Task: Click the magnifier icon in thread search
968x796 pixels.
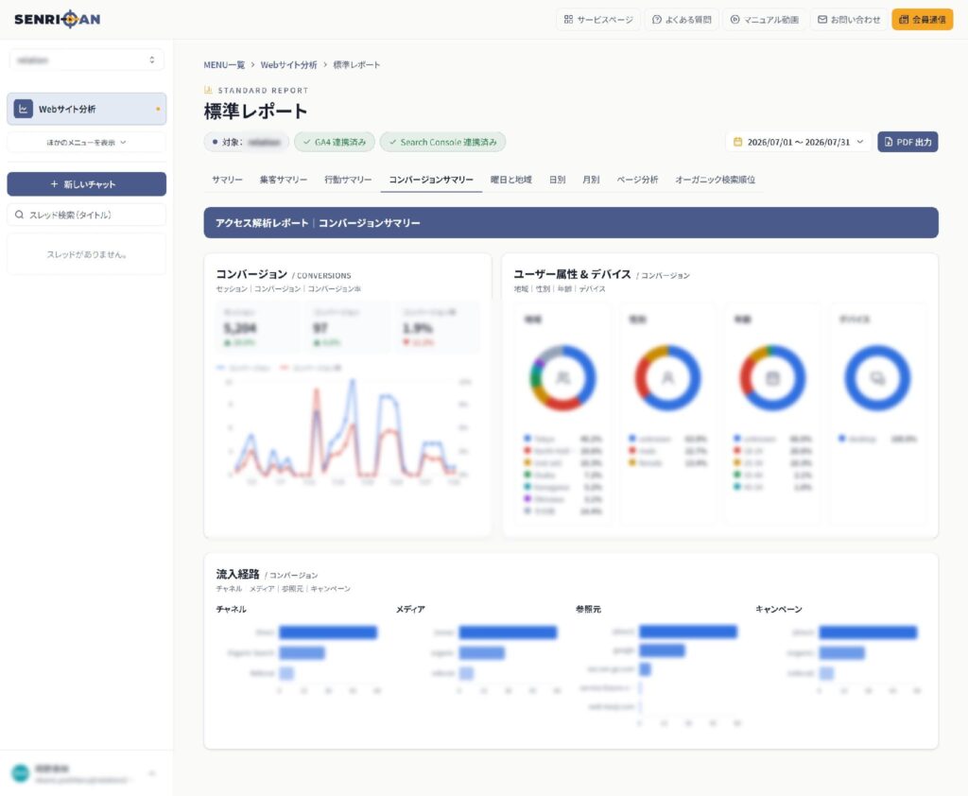Action: 19,215
